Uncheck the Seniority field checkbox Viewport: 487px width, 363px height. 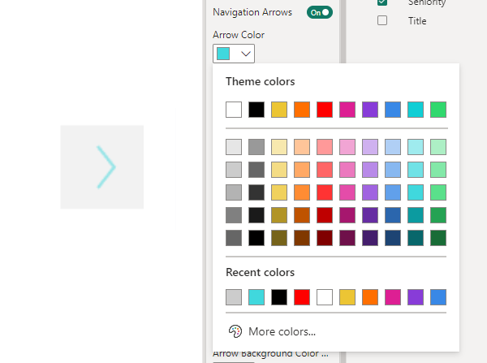click(382, 3)
